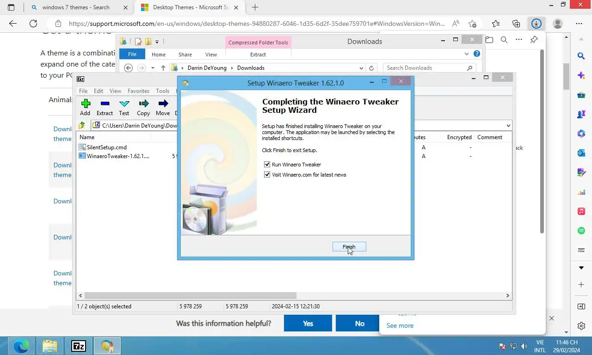The height and width of the screenshot is (355, 592).
Task: Open Edge Favorites star-list icon
Action: (x=496, y=24)
